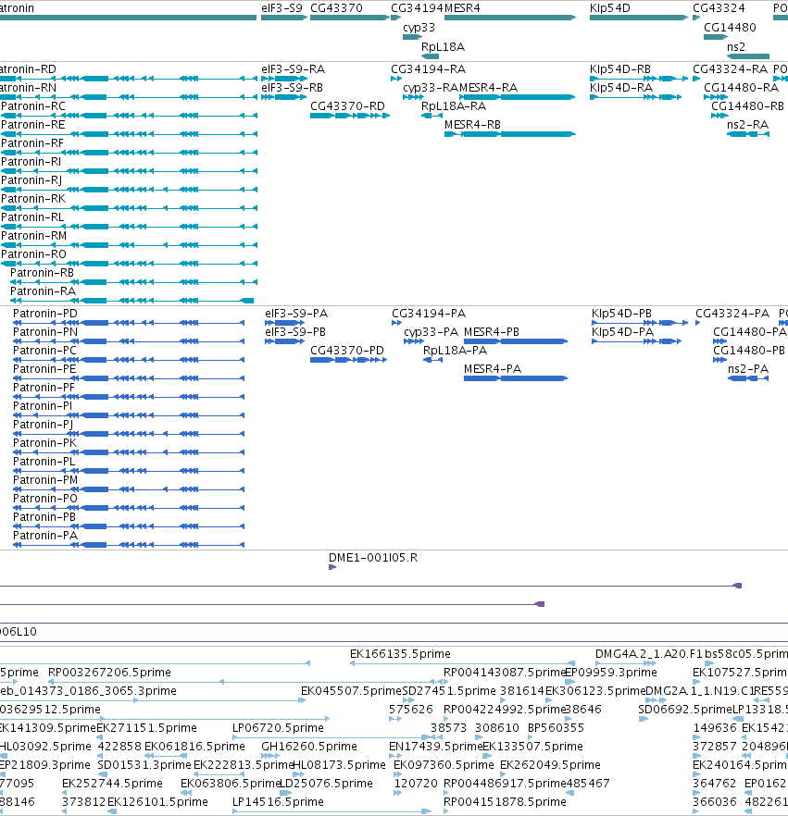Select EK262049.5prime EST
788x816 pixels.
503,774
